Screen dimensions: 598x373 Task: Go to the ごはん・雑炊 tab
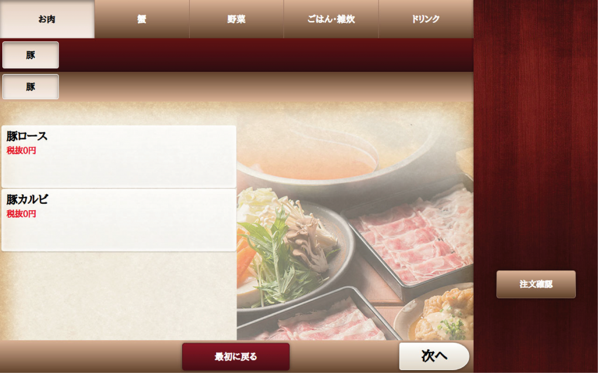[331, 19]
